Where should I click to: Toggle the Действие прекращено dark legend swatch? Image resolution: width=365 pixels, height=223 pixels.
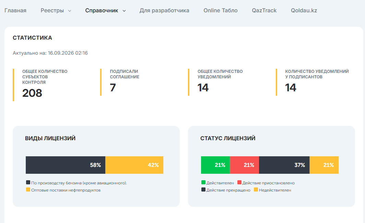[x=203, y=189]
